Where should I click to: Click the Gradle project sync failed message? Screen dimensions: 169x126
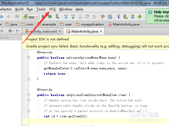(x=97, y=46)
